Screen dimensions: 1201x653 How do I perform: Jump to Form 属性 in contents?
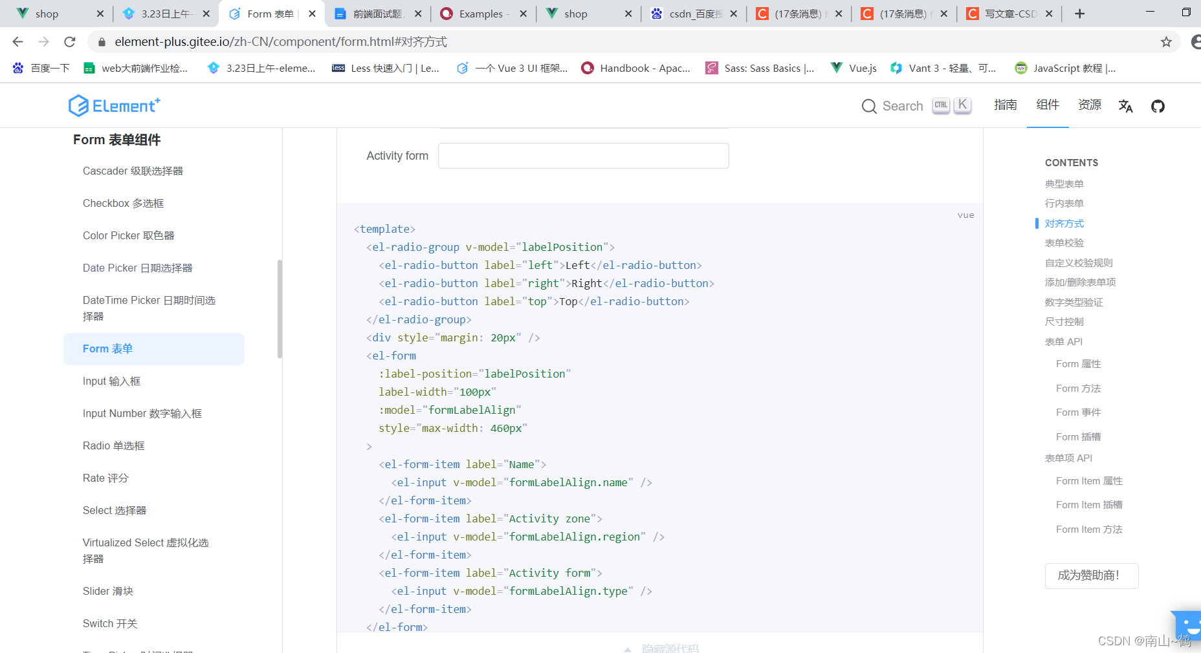[x=1078, y=364]
